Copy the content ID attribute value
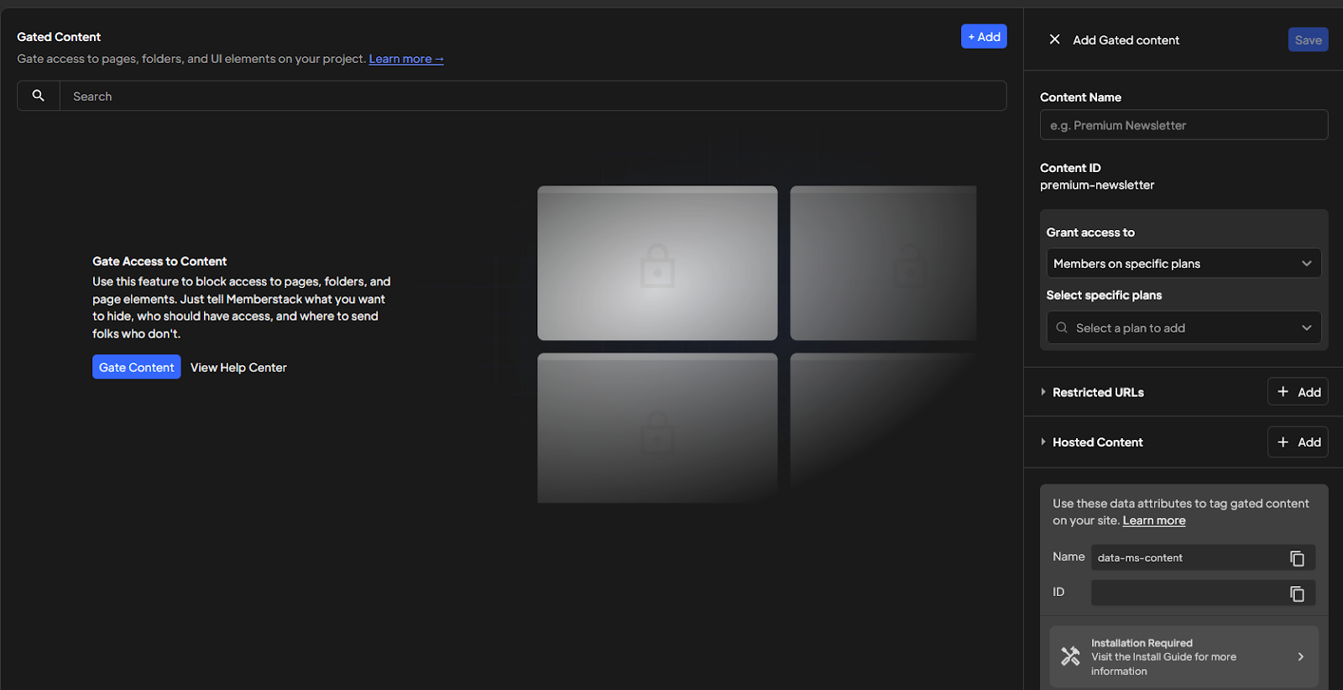1343x690 pixels. pos(1296,593)
